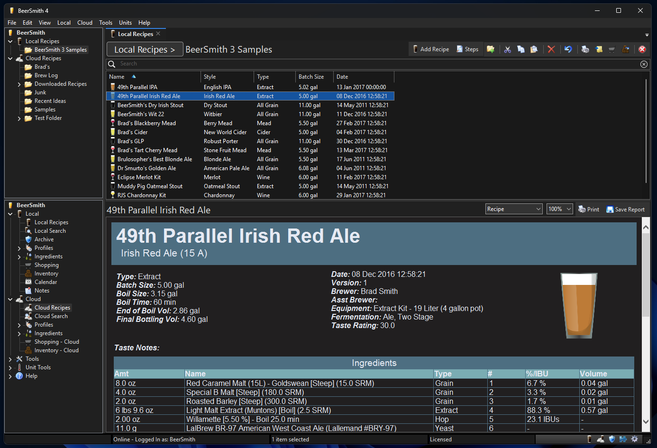The width and height of the screenshot is (657, 448).
Task: Open the Cloud menu in the menu bar
Action: pyautogui.click(x=85, y=23)
